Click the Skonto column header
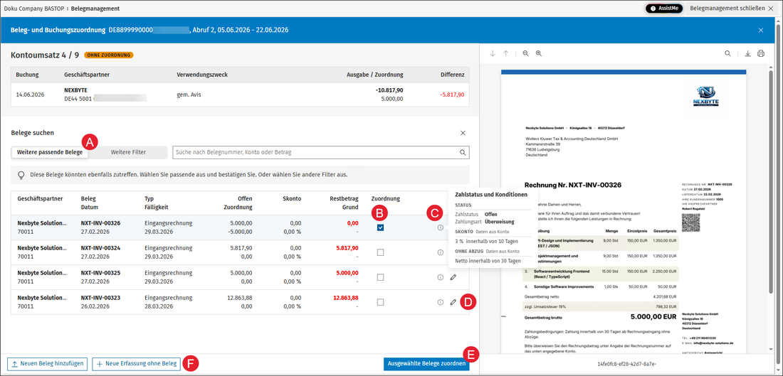The height and width of the screenshot is (376, 783). [292, 198]
